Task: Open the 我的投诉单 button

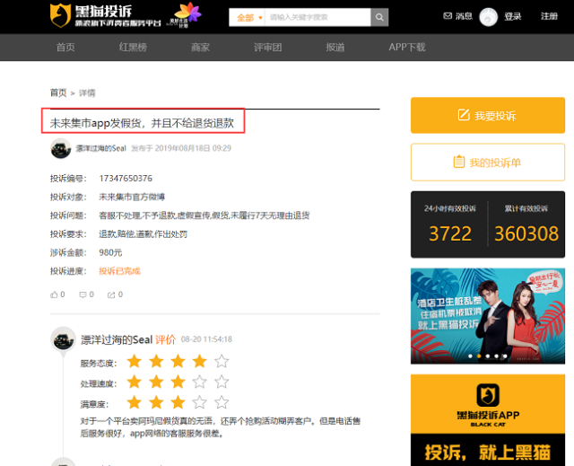Action: pos(487,163)
